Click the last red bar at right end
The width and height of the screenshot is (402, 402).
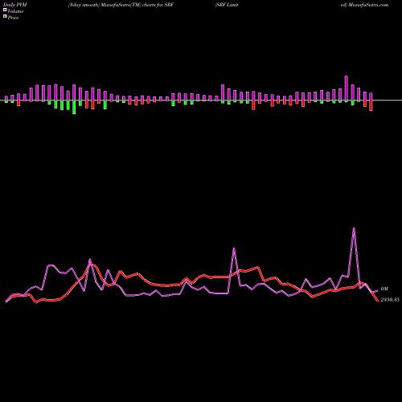click(x=371, y=105)
